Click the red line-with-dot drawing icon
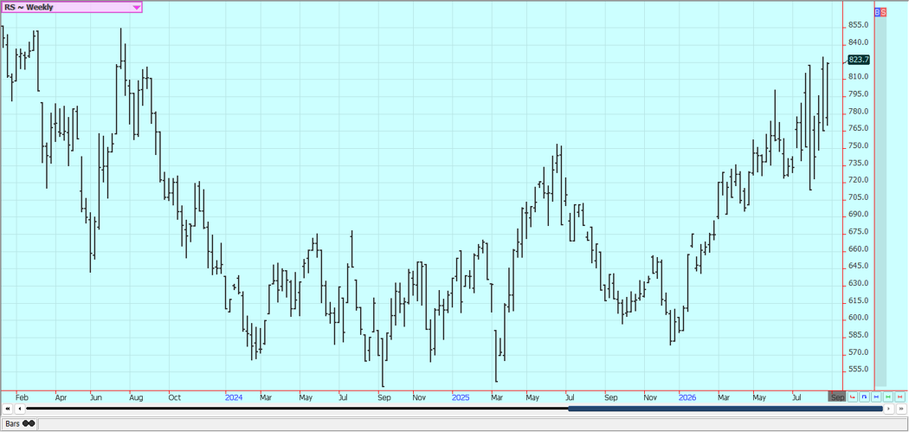Screen dimensions: 909x432 [x=852, y=397]
